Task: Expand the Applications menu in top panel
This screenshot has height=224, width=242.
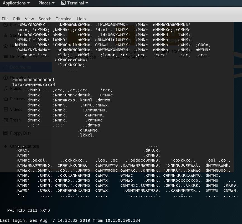Action: 16,3
